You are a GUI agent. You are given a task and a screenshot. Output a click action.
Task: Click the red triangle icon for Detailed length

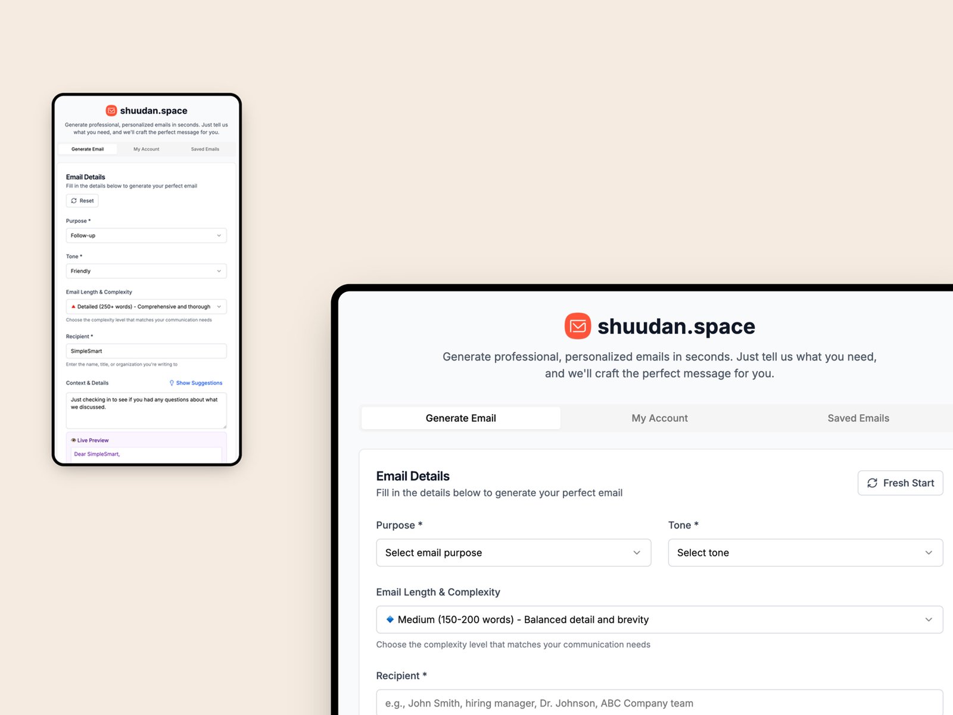(73, 307)
